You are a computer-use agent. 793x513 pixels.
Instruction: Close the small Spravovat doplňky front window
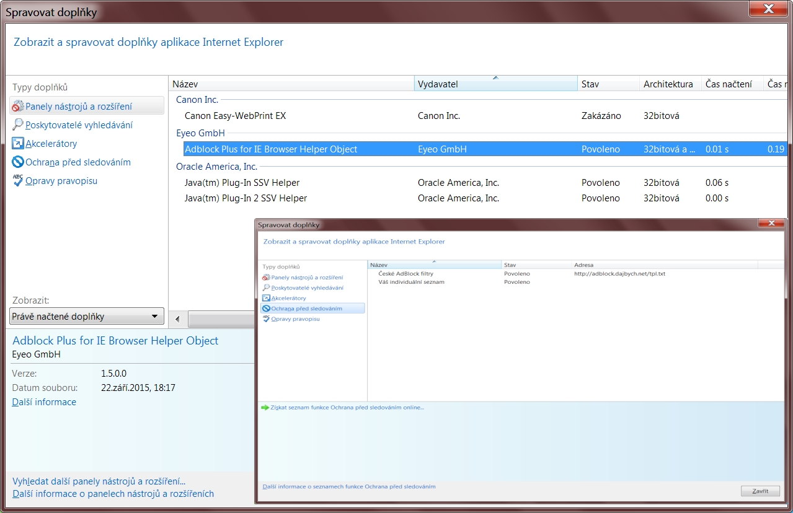(x=771, y=223)
